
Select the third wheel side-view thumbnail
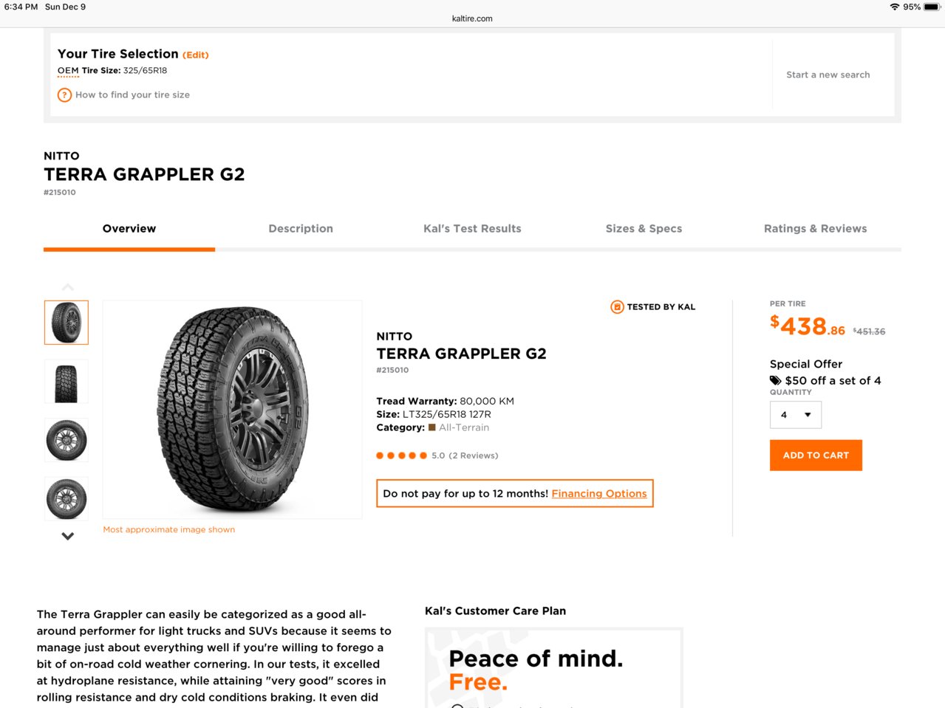point(66,441)
